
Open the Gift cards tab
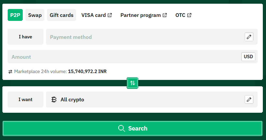(62, 15)
